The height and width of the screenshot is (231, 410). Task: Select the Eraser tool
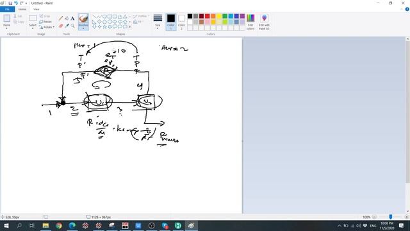coord(61,26)
